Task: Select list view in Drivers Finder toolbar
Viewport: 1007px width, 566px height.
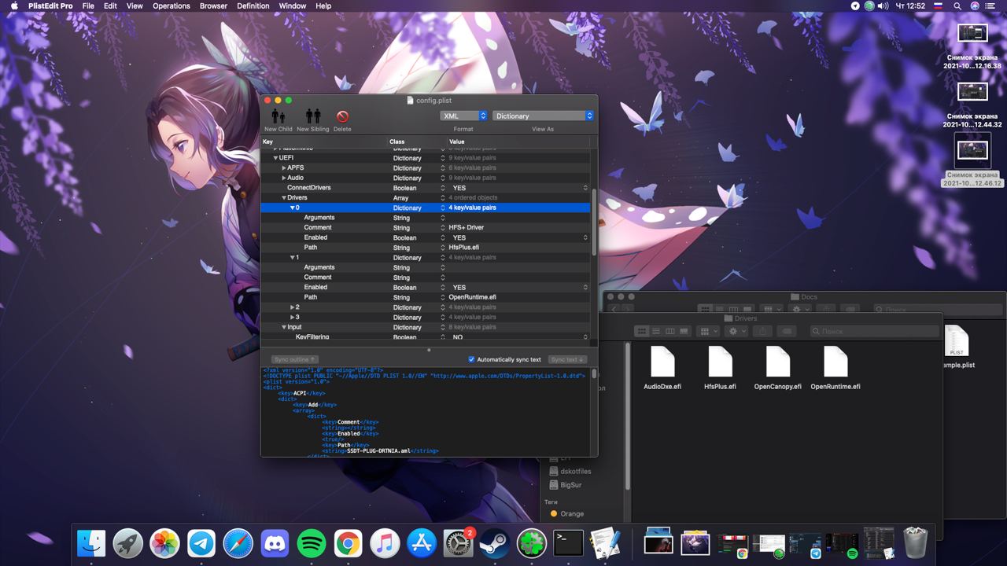Action: pyautogui.click(x=656, y=331)
